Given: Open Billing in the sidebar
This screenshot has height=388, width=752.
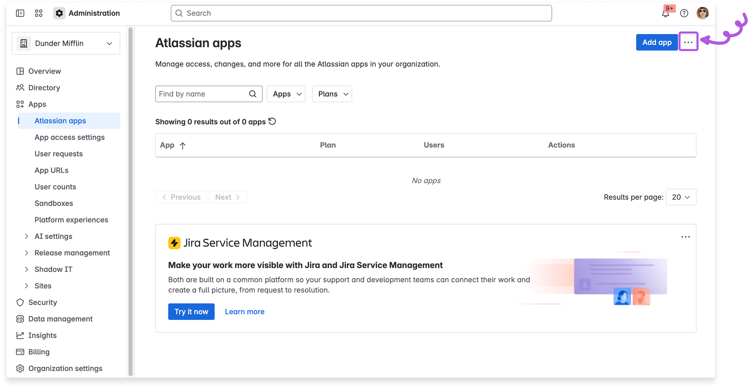Looking at the screenshot, I should coord(66,352).
